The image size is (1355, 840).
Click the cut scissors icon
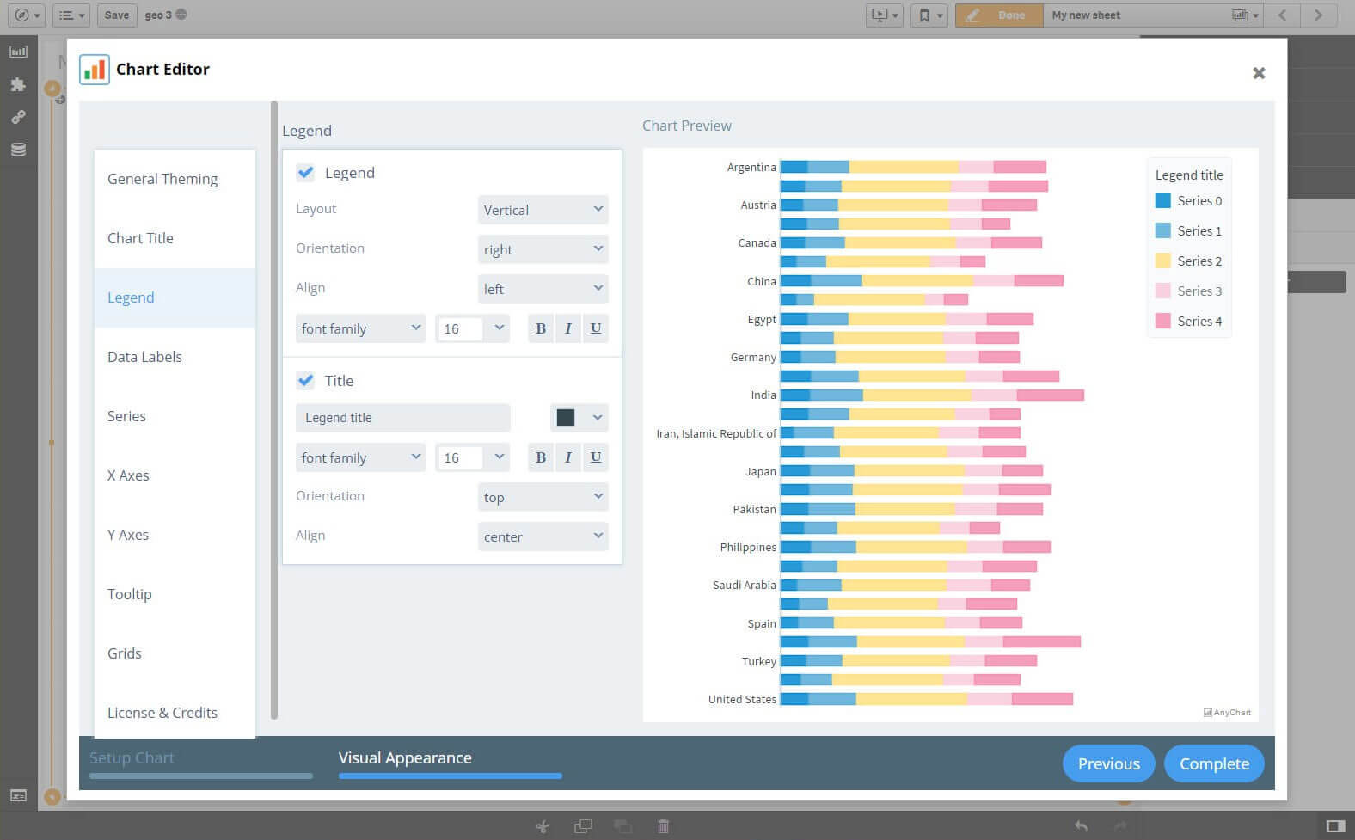pyautogui.click(x=543, y=826)
